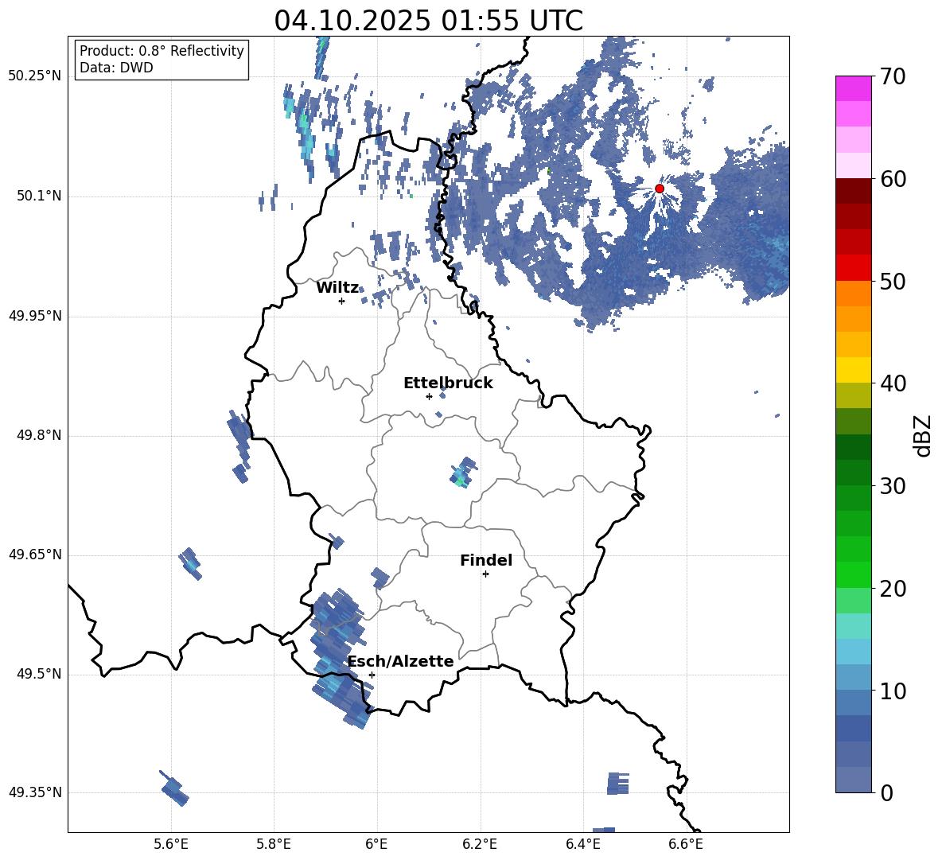The width and height of the screenshot is (942, 860).
Task: Click the 49.35°N latitude label
Action: click(35, 792)
